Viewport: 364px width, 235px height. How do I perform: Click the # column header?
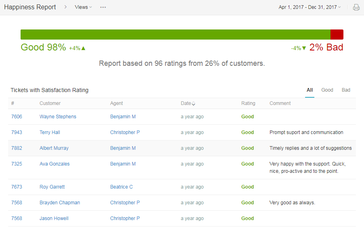coord(13,103)
